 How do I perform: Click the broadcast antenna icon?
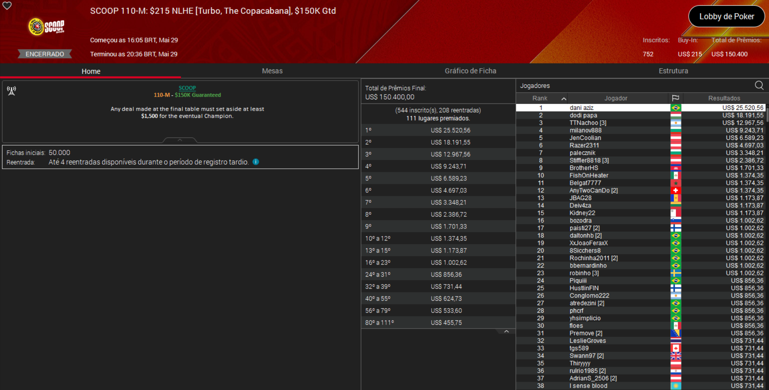[11, 91]
